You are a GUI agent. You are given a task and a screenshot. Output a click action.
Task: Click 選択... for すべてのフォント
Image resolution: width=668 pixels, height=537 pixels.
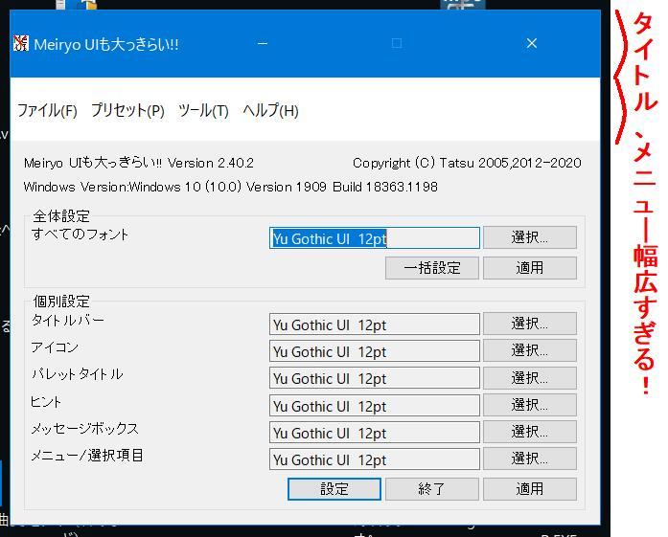point(530,237)
